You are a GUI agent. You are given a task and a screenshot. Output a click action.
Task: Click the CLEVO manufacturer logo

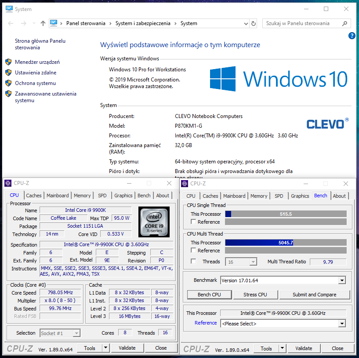pos(327,123)
